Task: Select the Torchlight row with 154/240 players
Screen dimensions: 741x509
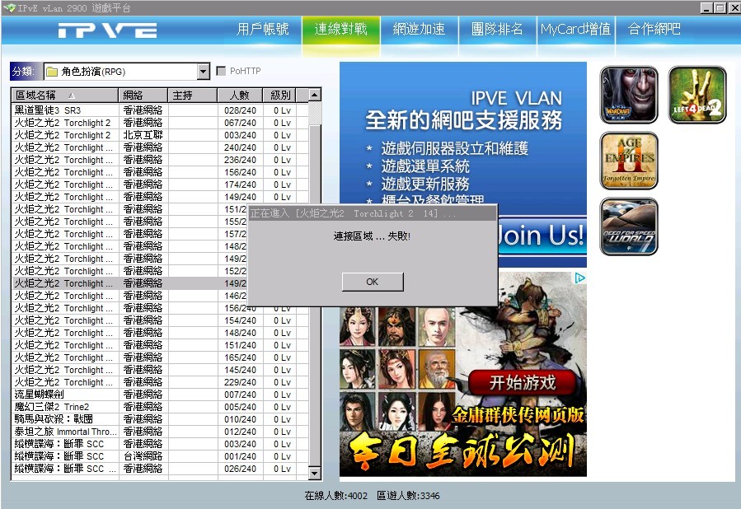Action: click(x=160, y=320)
